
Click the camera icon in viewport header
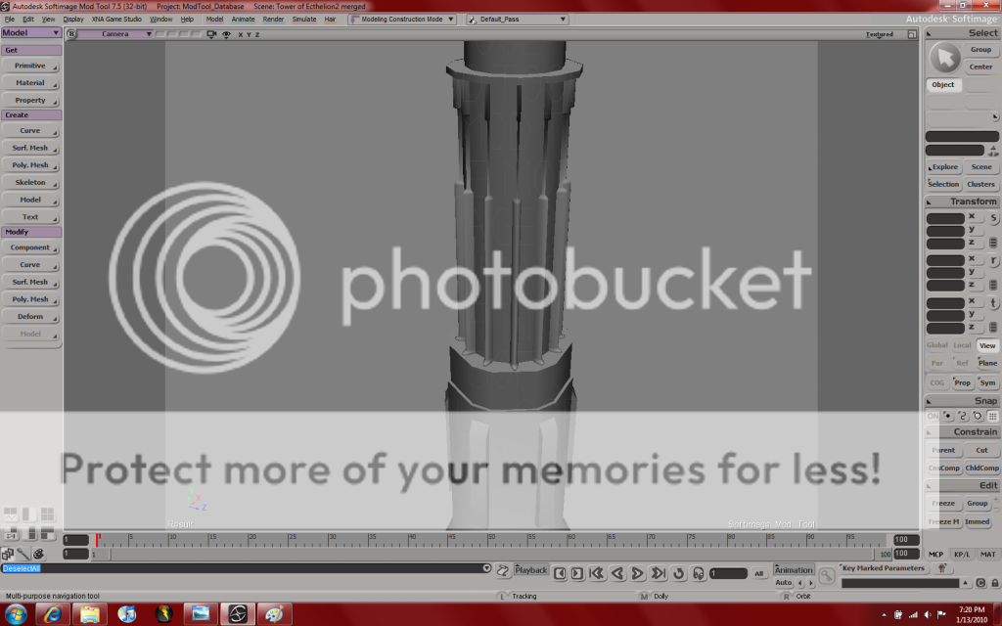[211, 34]
